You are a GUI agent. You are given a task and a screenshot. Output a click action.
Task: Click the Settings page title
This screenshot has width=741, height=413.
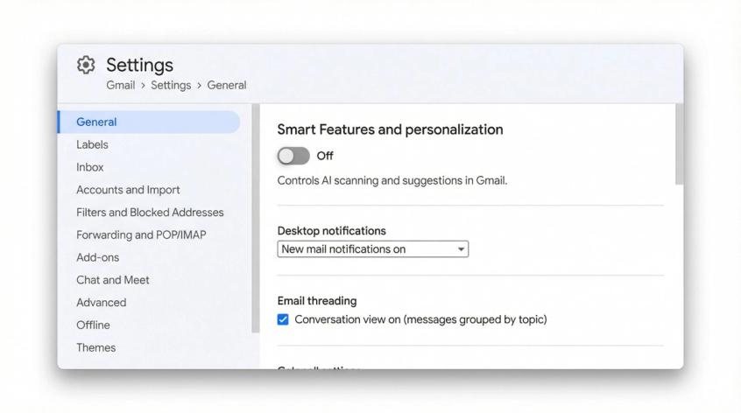coord(139,65)
